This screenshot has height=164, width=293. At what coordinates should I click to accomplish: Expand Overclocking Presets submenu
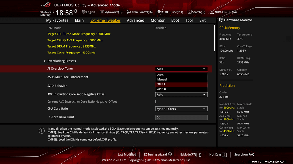point(62,61)
